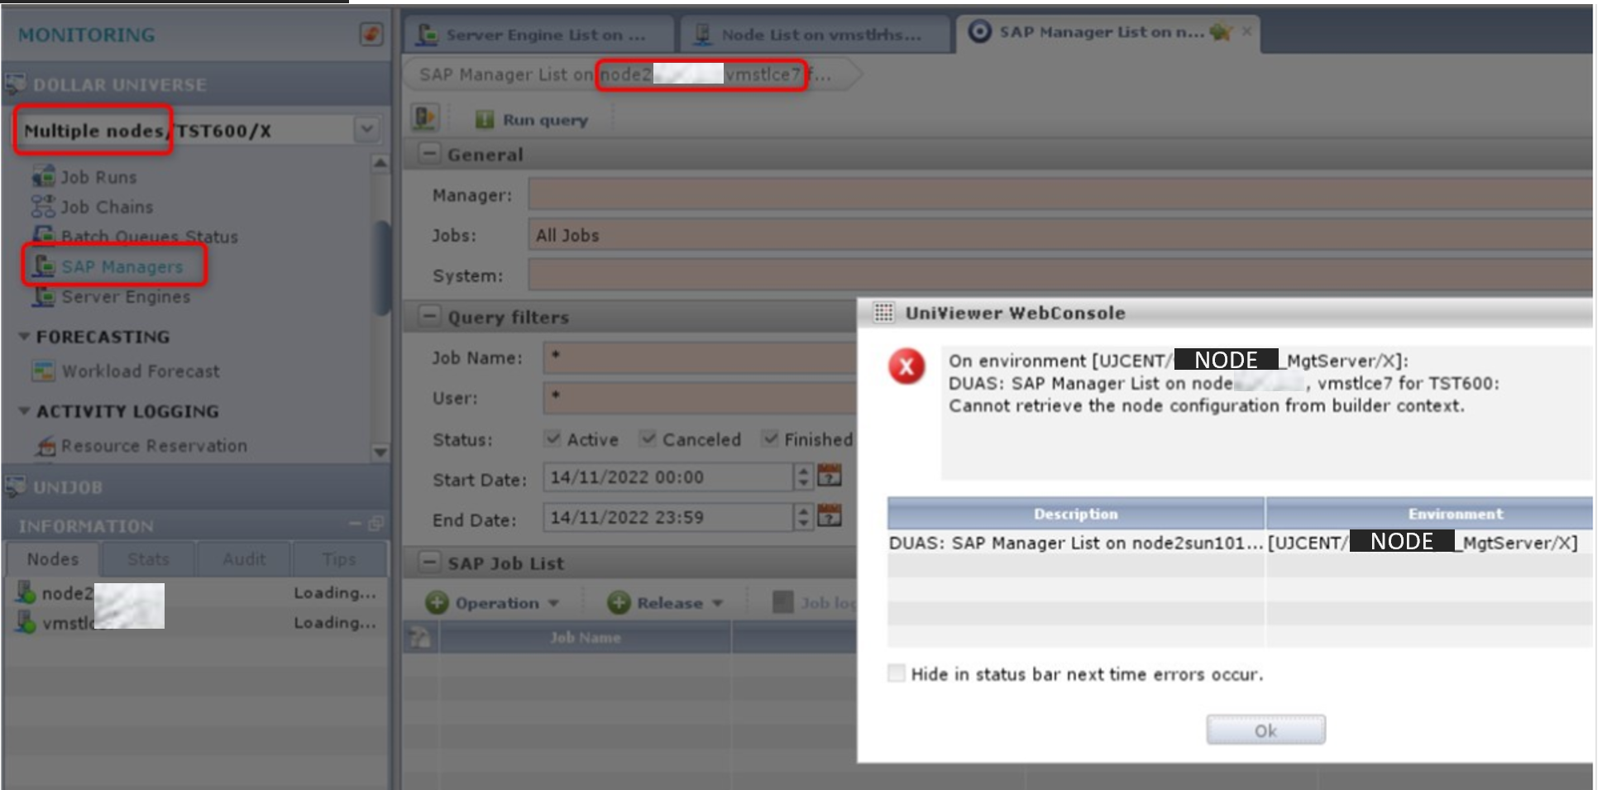1607x790 pixels.
Task: Click the Server Engine List tab icon
Action: tap(428, 34)
